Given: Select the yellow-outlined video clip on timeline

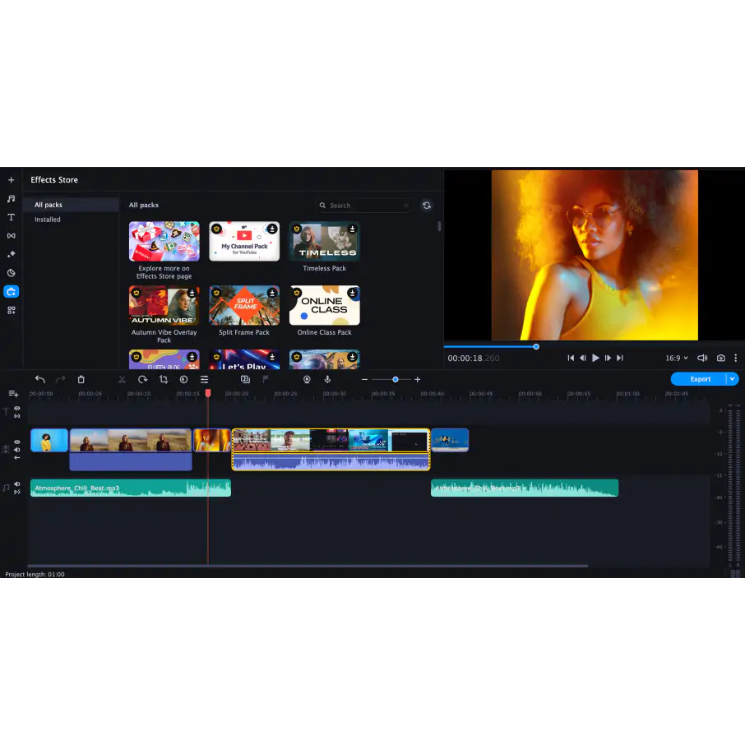Looking at the screenshot, I should click(331, 449).
